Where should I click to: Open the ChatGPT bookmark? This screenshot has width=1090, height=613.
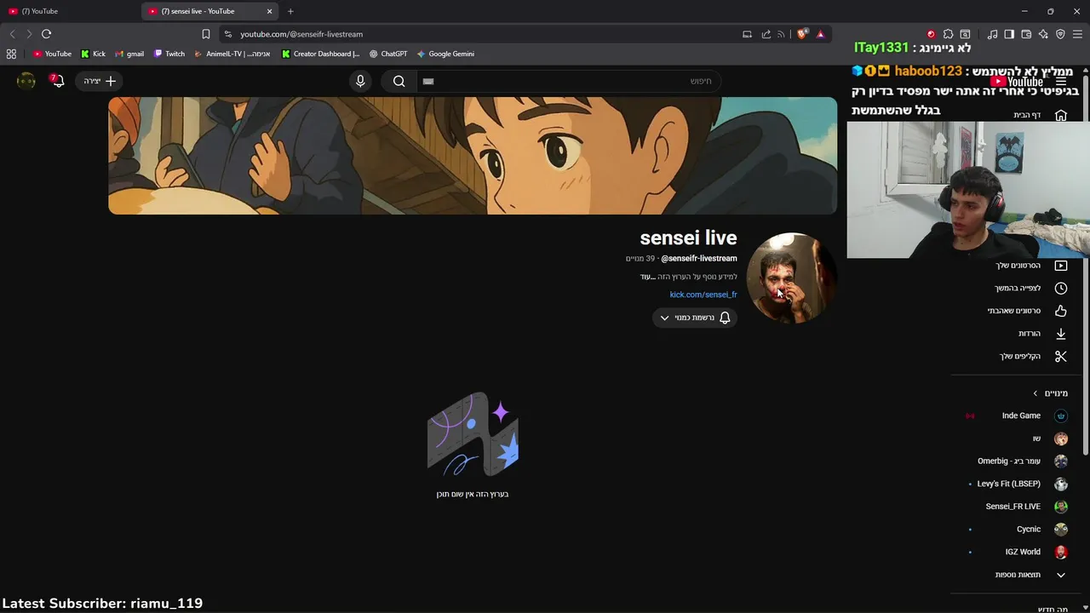tap(388, 54)
